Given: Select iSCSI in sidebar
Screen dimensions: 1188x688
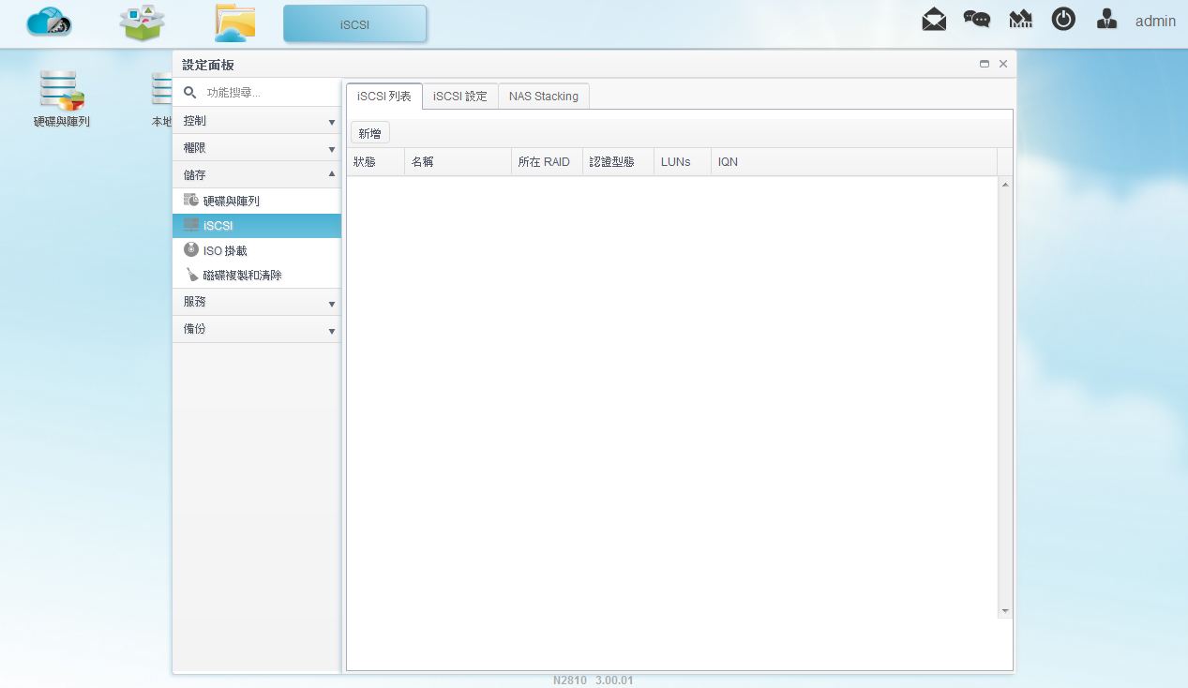Looking at the screenshot, I should tap(257, 226).
